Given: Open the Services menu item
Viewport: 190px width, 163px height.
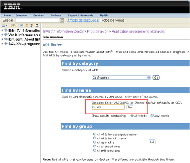Looking at the screenshot, I should pyautogui.click(x=38, y=16).
